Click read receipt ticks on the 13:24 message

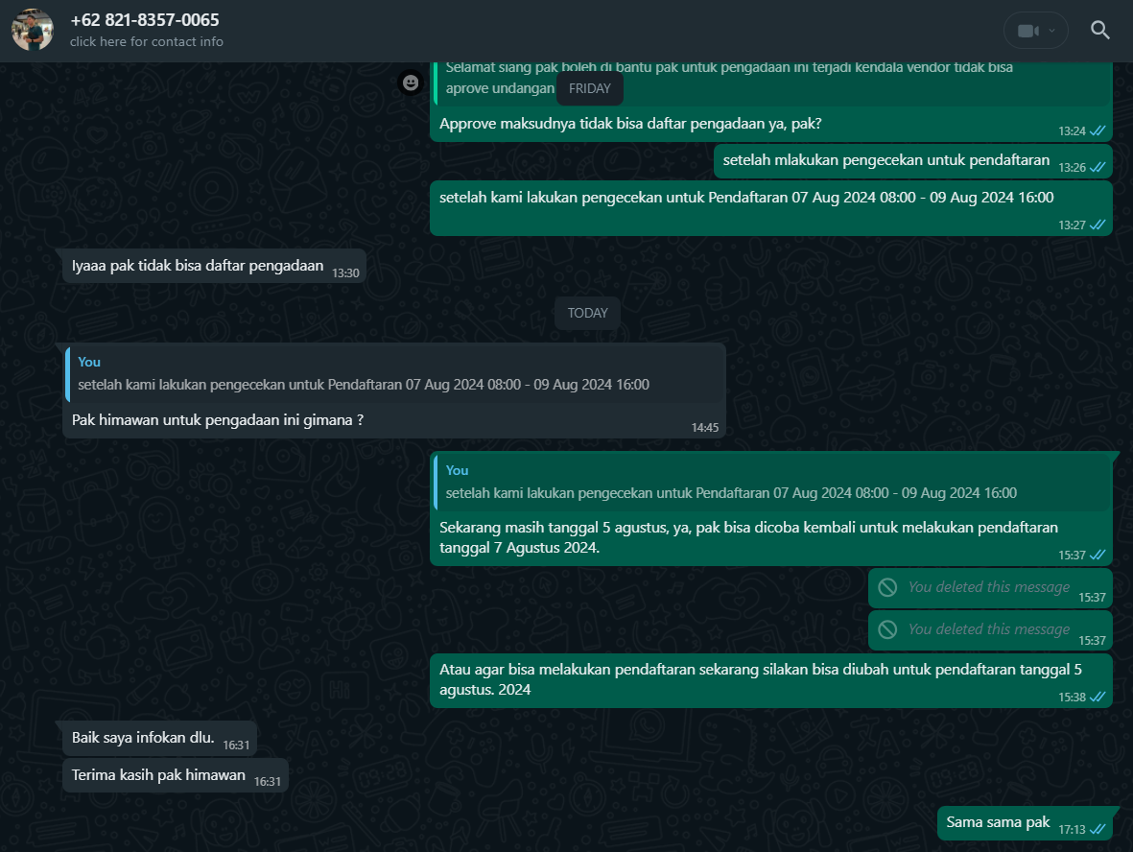(1098, 130)
